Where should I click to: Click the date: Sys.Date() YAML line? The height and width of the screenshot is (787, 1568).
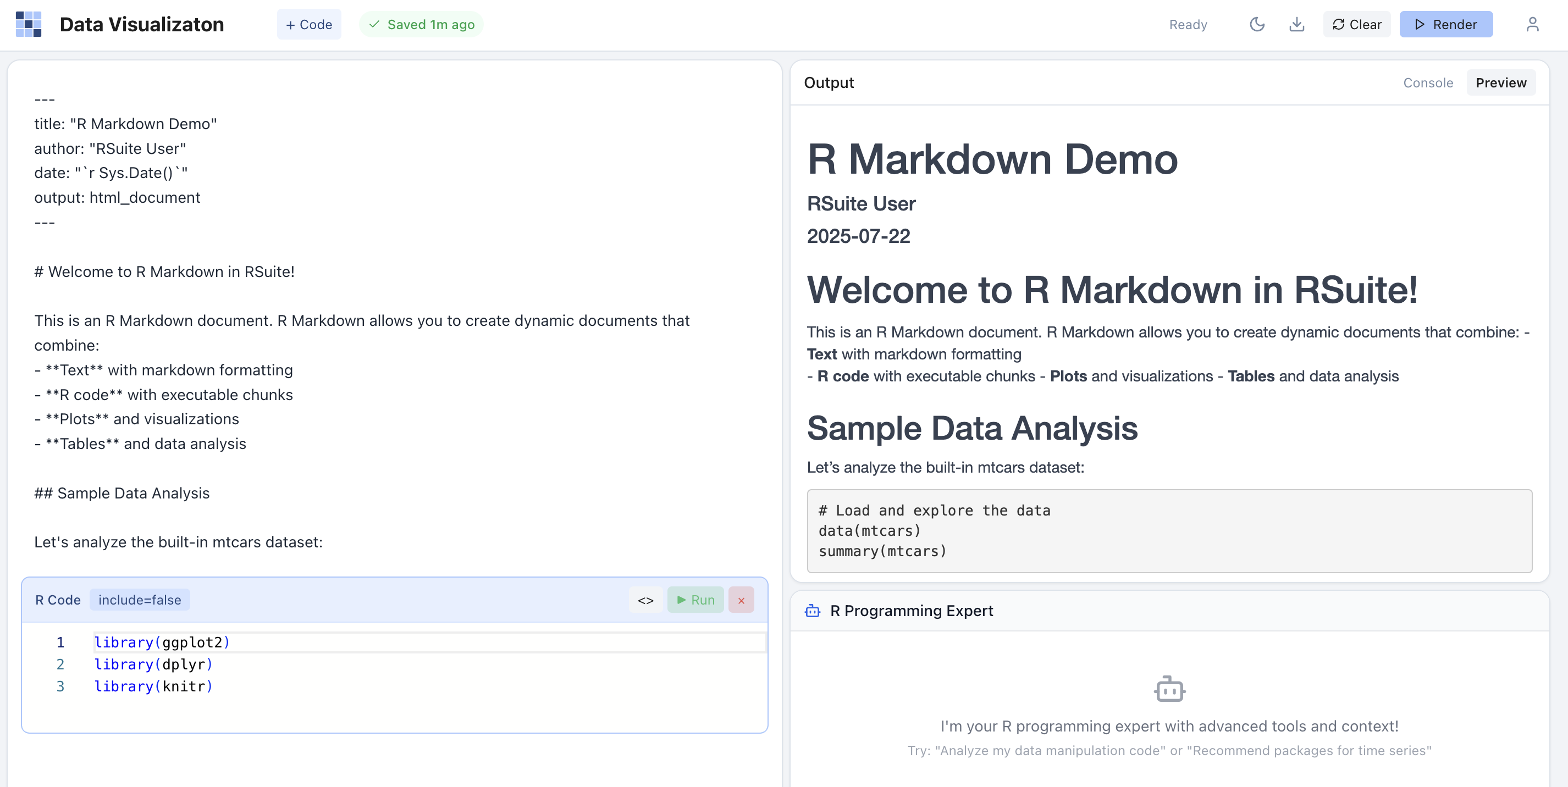111,173
